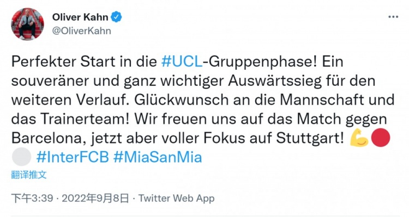
Task: Open the #MiaSanMia hashtag
Action: [x=158, y=157]
